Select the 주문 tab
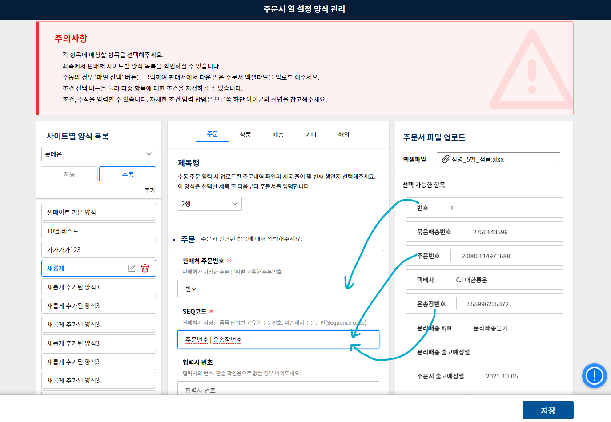This screenshot has width=611, height=422. [x=213, y=134]
